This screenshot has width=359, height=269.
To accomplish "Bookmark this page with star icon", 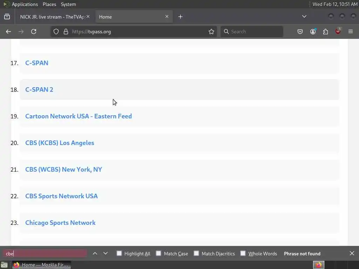I will tap(211, 32).
